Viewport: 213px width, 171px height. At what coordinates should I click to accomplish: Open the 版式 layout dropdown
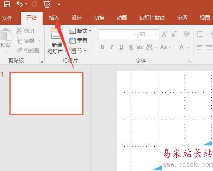[80, 31]
